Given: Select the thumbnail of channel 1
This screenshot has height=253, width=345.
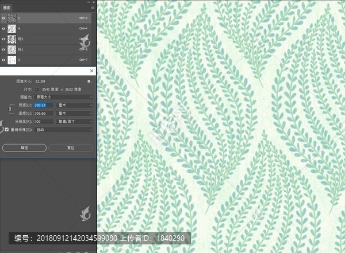Looking at the screenshot, I should point(12,18).
